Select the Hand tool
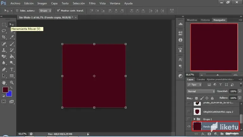 [x=4, y=82]
